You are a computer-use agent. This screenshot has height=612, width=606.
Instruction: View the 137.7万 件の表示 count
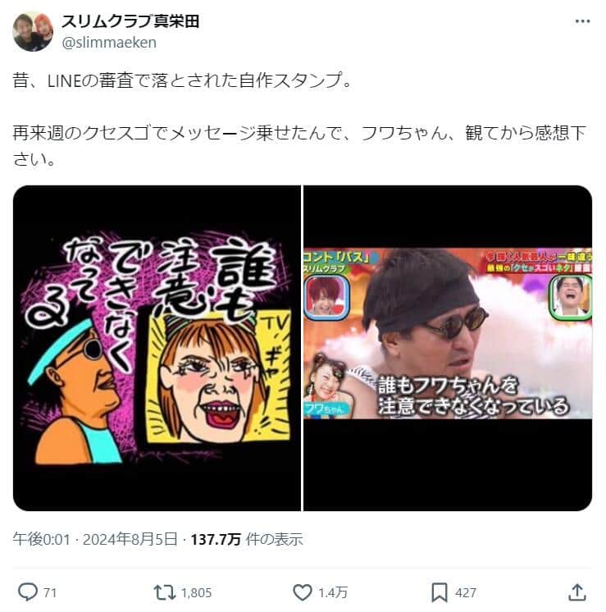[247, 540]
